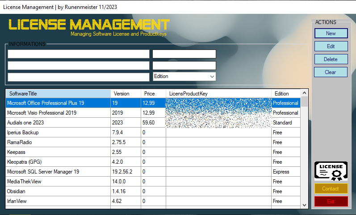Click the License certificate logo image
356x215 pixels.
(331, 171)
